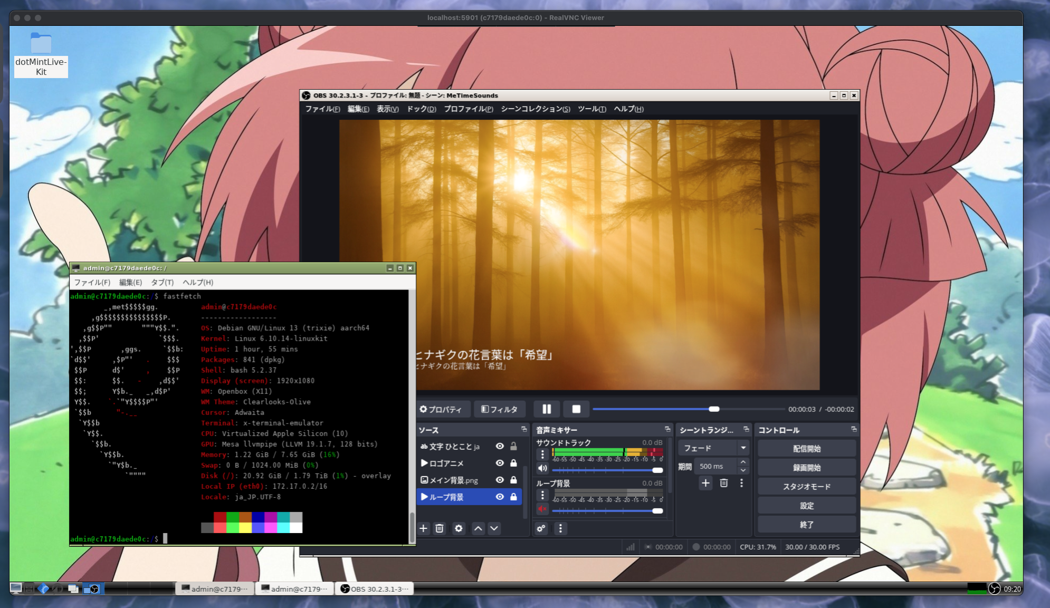This screenshot has width=1050, height=608.
Task: Toggle visibility of メイン背景.png source
Action: 500,480
